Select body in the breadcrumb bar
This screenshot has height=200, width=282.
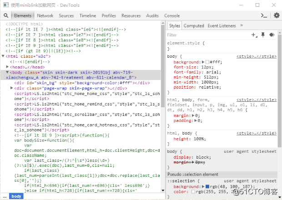coord(16,196)
